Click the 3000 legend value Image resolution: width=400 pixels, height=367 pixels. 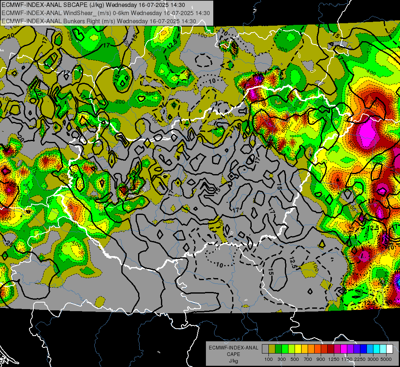pos(373,359)
